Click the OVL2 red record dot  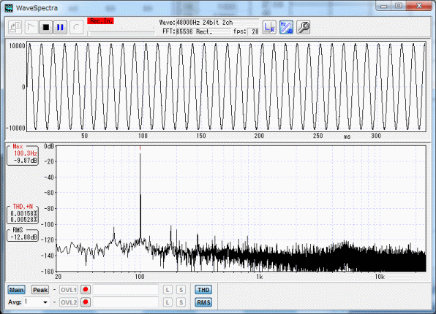(x=86, y=302)
